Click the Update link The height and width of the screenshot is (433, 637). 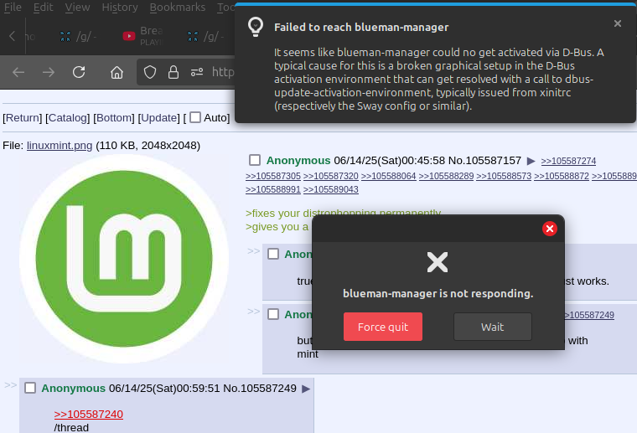tap(159, 118)
